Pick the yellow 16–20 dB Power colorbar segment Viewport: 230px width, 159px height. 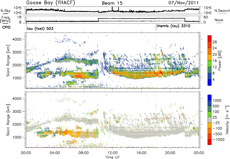pyautogui.click(x=210, y=57)
